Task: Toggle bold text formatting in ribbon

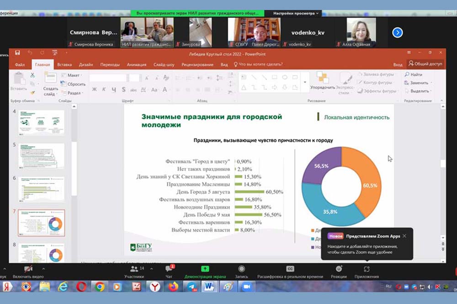Action: click(95, 89)
